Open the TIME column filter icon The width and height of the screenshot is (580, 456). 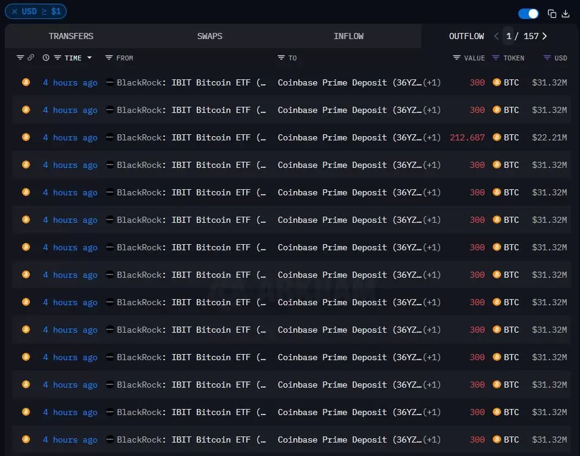[x=57, y=57]
